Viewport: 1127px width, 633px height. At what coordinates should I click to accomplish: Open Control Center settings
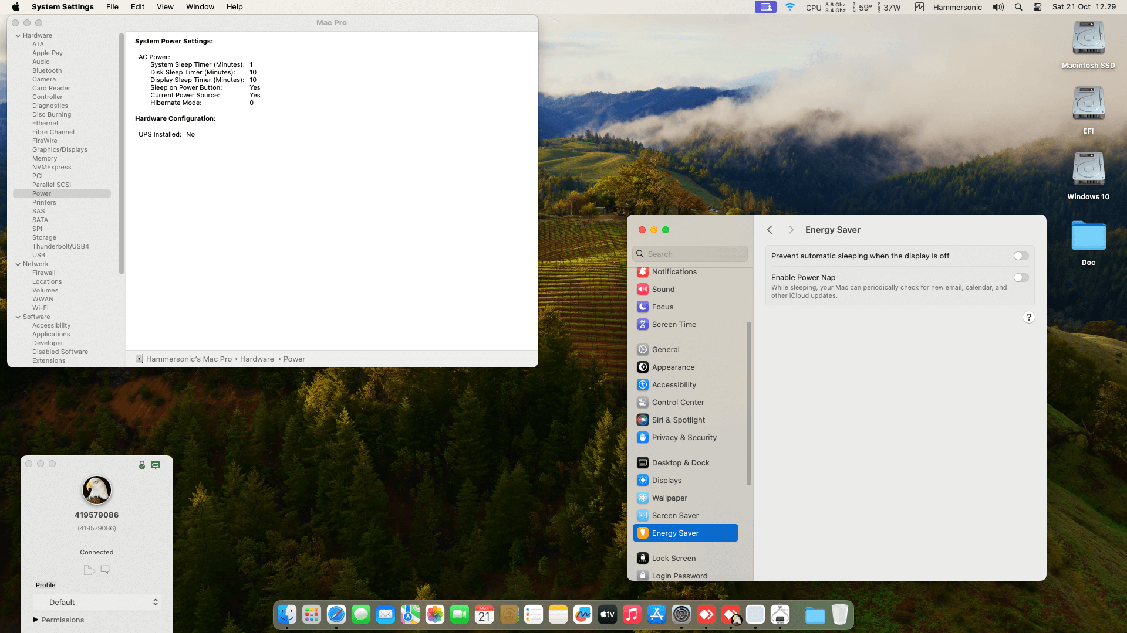pos(678,402)
